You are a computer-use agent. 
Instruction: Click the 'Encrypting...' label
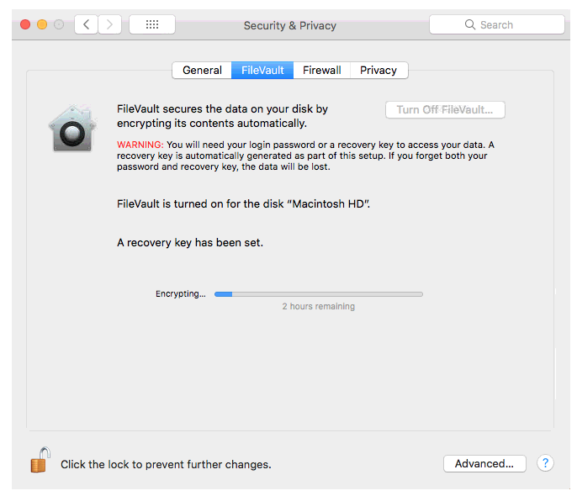coord(180,293)
